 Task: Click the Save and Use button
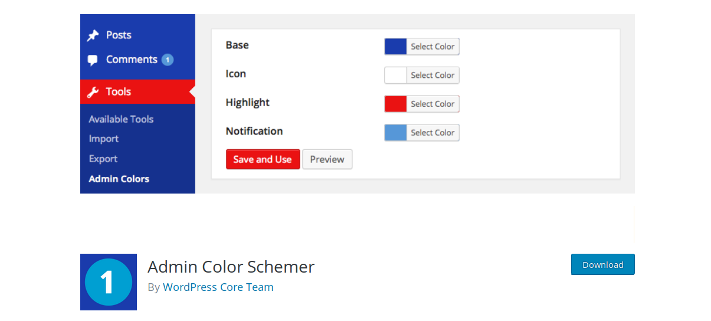263,159
